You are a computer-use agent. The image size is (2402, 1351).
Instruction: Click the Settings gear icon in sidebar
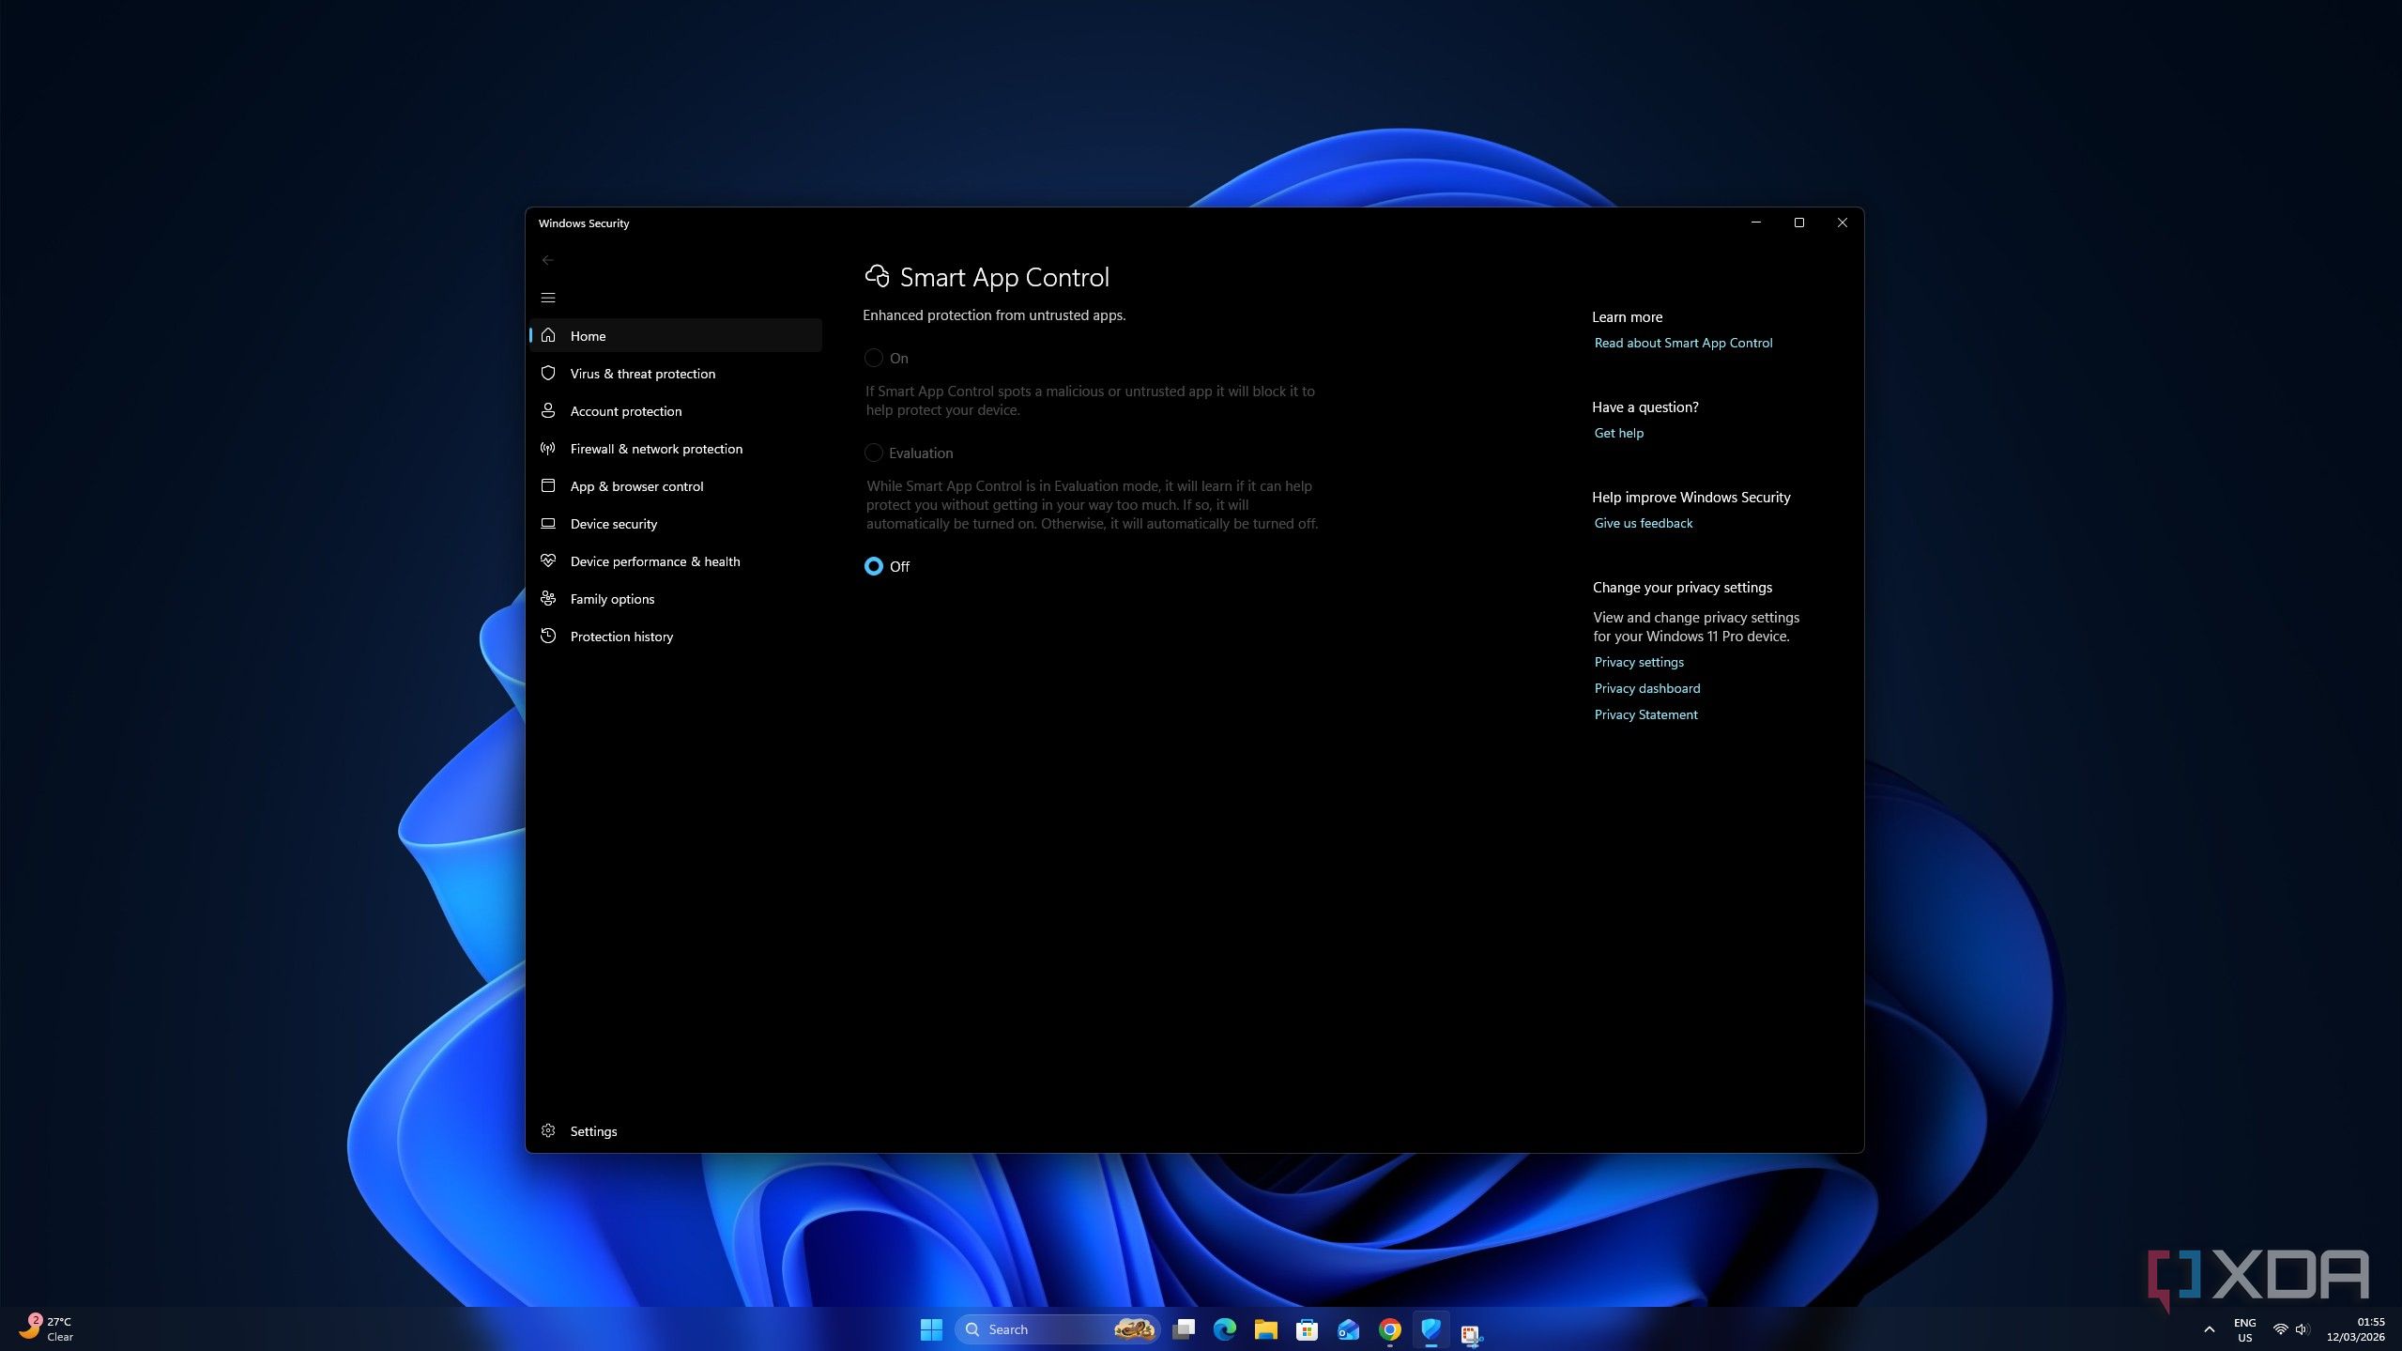[548, 1130]
